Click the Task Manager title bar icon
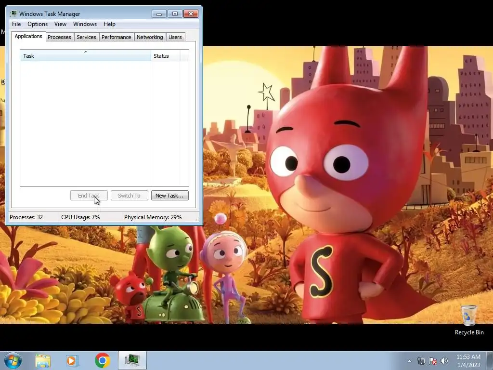493x370 pixels. point(13,13)
